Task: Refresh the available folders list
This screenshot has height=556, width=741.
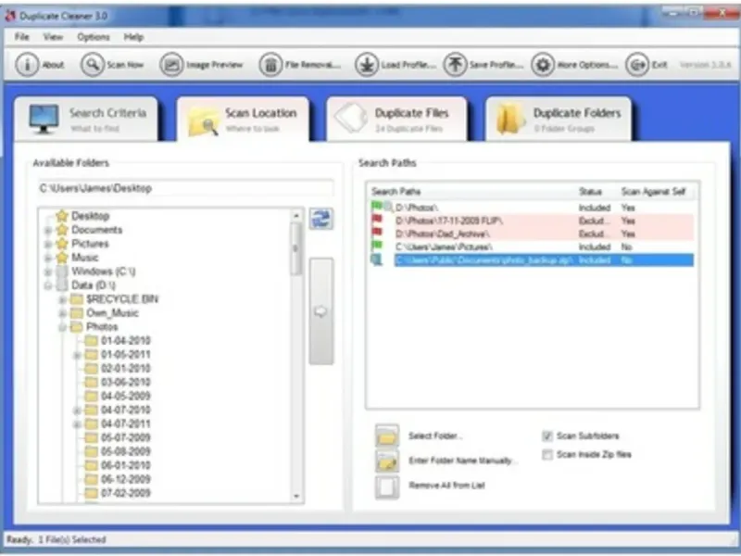Action: pyautogui.click(x=321, y=219)
